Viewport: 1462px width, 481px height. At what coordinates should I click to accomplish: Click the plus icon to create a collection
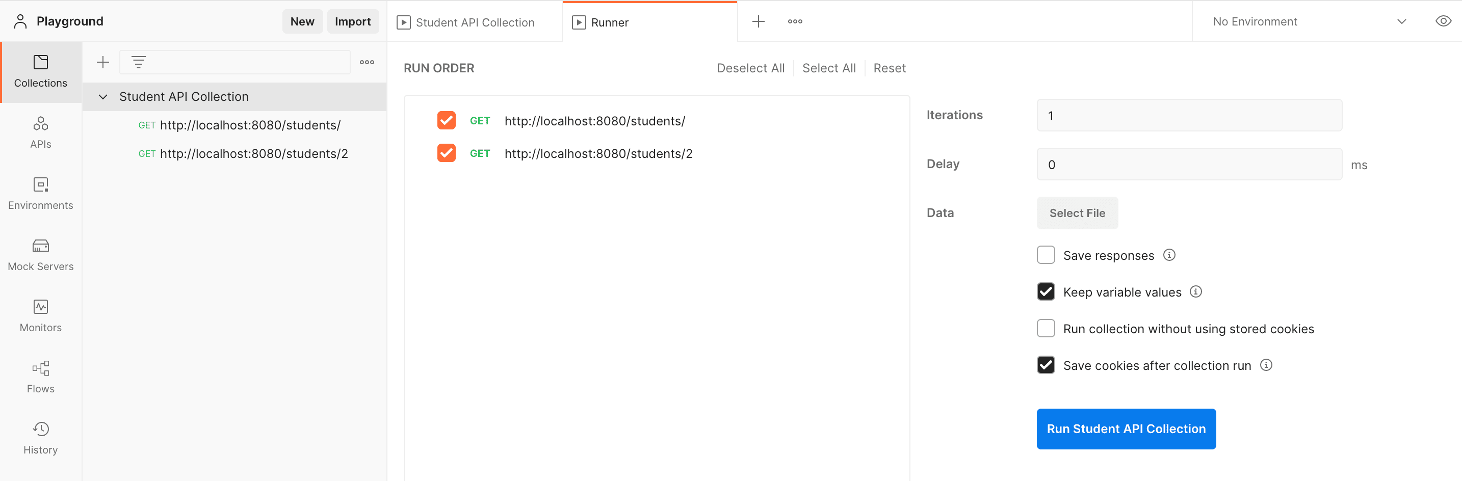coord(103,62)
